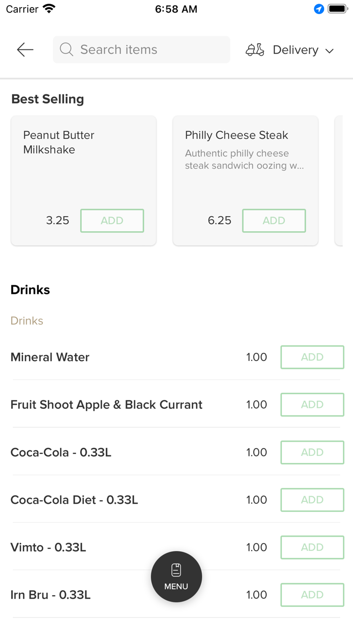Select the Mineral Water item name
The width and height of the screenshot is (353, 628).
click(x=50, y=357)
